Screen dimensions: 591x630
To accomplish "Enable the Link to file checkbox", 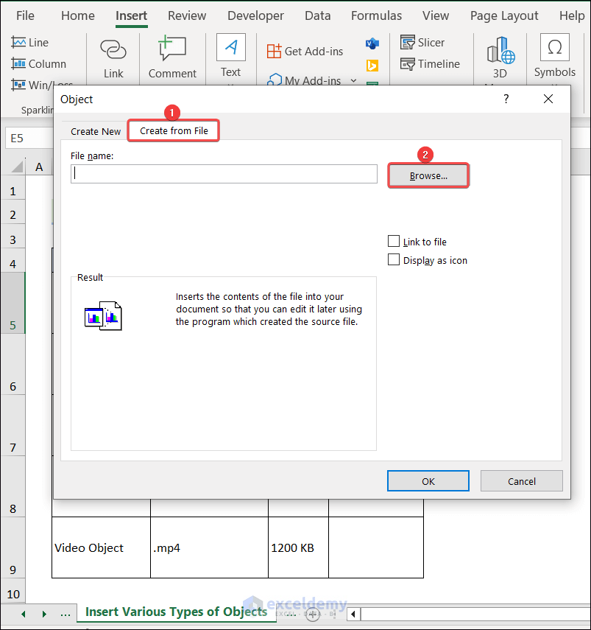I will pos(394,242).
